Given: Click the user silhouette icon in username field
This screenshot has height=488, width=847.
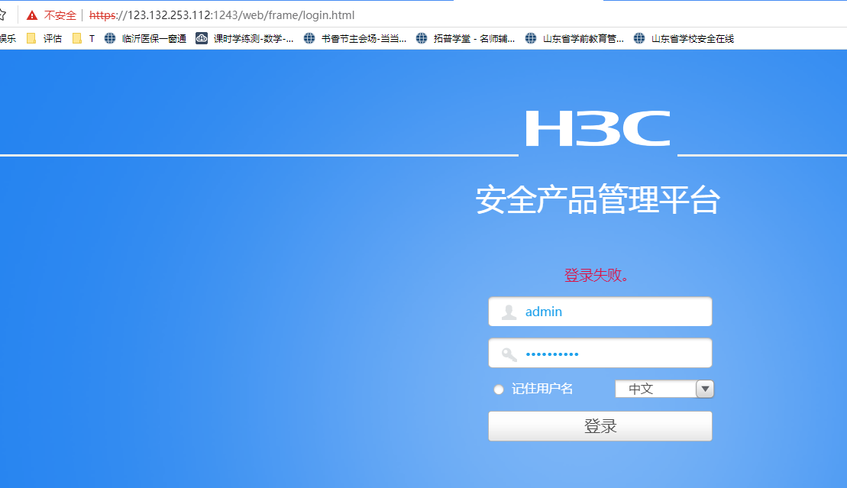Looking at the screenshot, I should click(x=509, y=312).
